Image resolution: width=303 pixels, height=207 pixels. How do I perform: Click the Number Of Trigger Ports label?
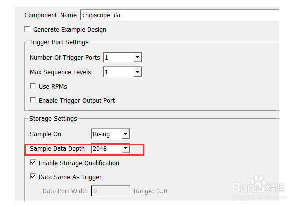(x=65, y=58)
